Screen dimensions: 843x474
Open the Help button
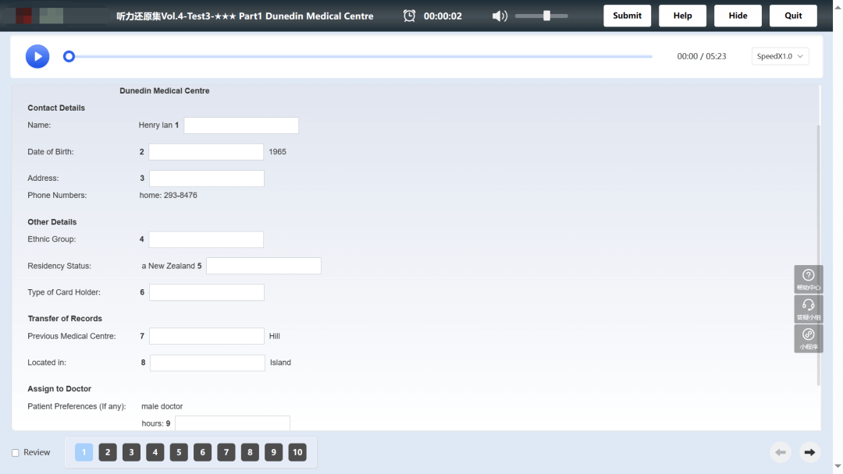coord(682,16)
